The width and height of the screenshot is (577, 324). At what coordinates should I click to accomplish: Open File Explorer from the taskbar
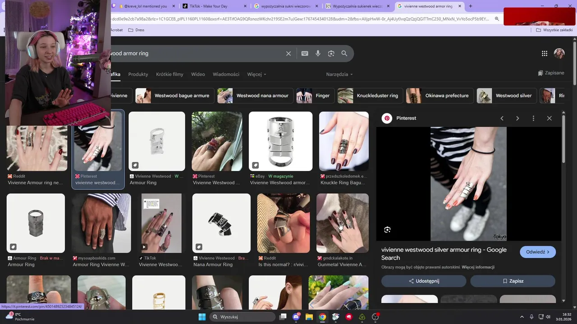tap(309, 317)
